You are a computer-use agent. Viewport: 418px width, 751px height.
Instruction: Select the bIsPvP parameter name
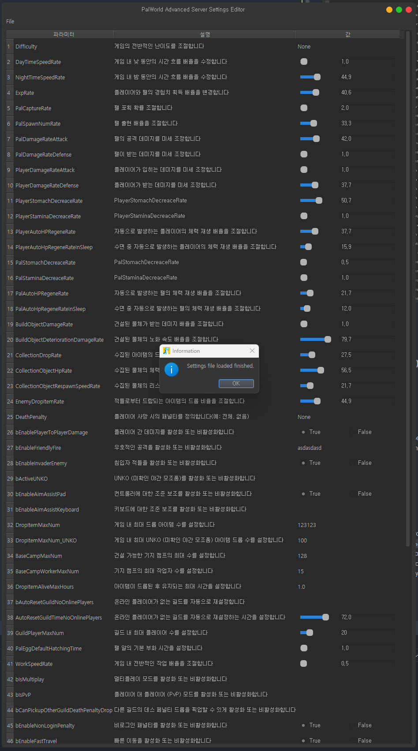coord(23,695)
